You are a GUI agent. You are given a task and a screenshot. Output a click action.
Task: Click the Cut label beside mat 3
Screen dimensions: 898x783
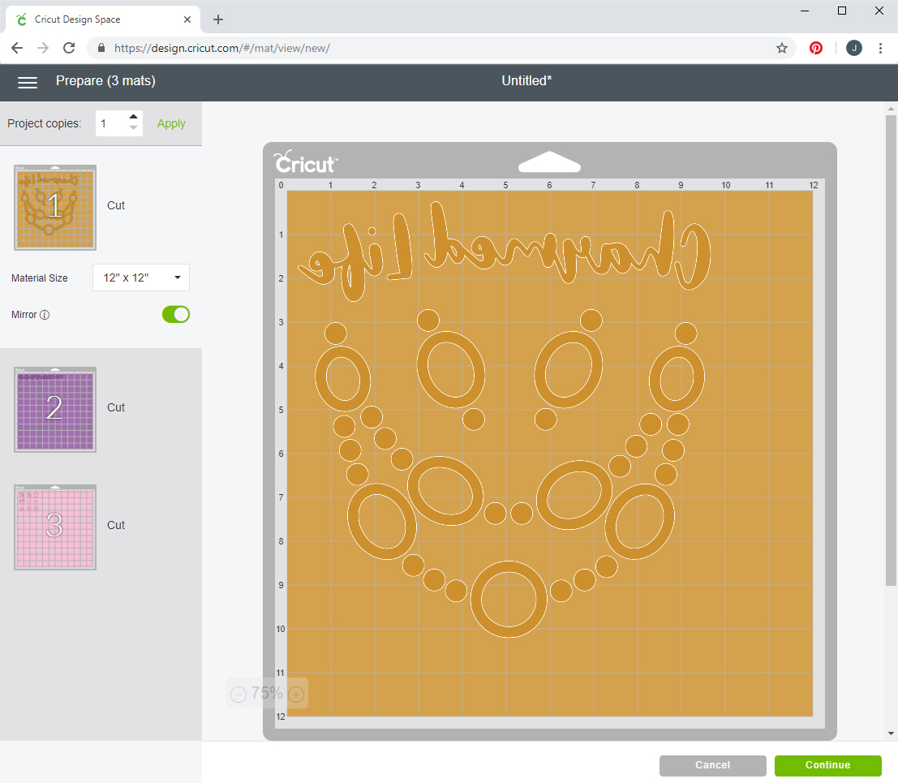pyautogui.click(x=116, y=525)
